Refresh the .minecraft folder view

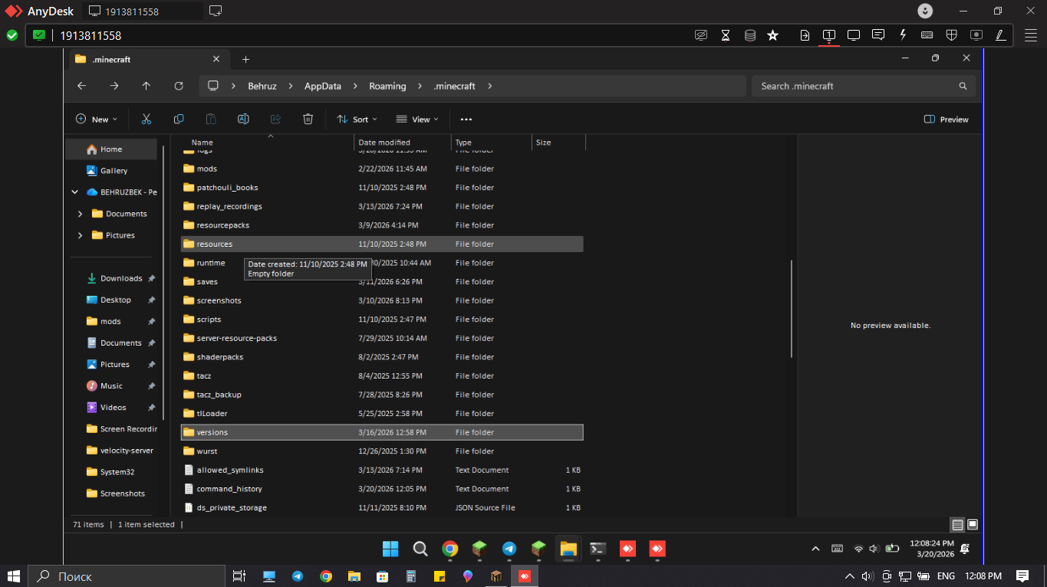tap(179, 86)
